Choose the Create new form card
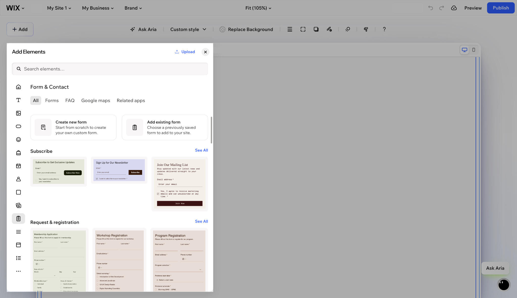The image size is (517, 298). tap(73, 128)
